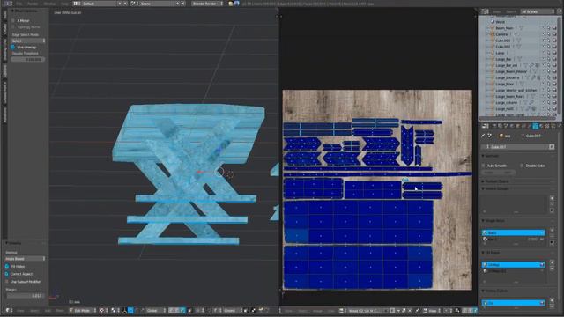Open the viewport shading mode selector
The width and height of the screenshot is (564, 317).
tap(103, 310)
